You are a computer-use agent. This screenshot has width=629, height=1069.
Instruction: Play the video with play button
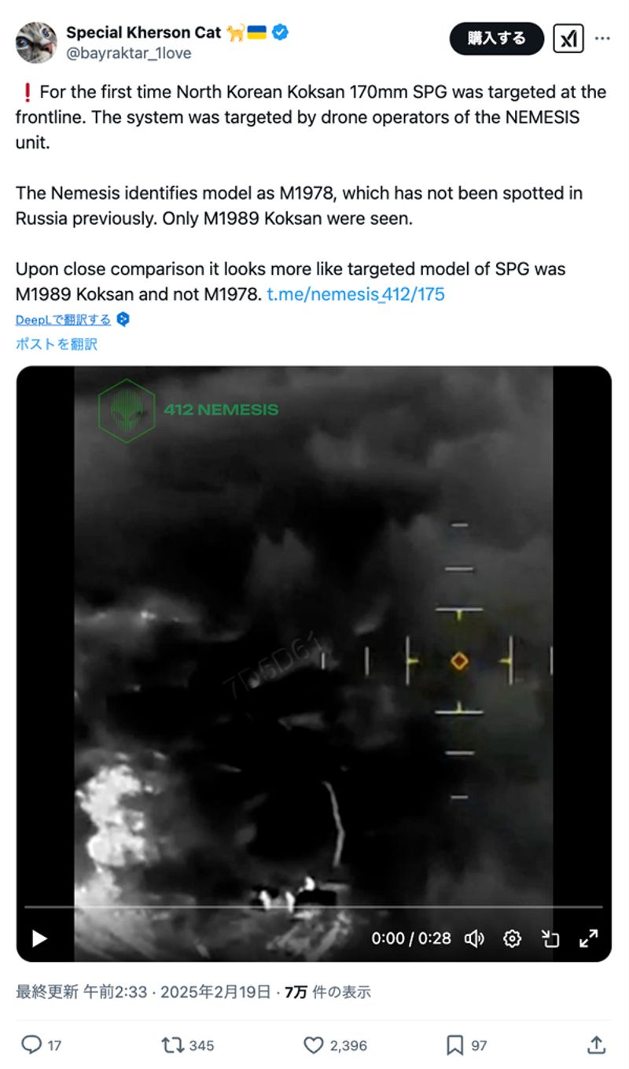[39, 938]
